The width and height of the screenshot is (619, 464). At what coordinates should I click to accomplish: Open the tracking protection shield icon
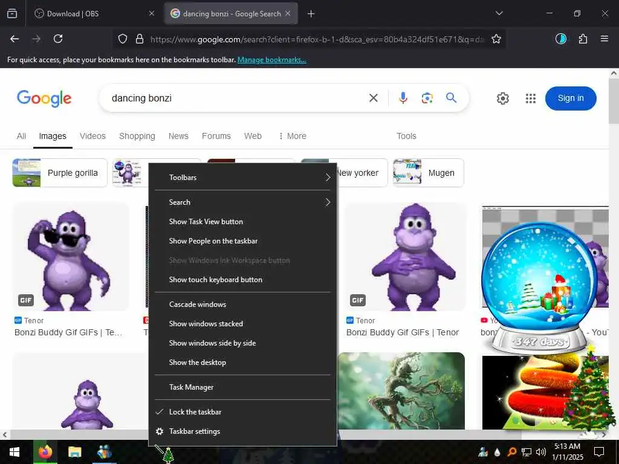tap(123, 39)
